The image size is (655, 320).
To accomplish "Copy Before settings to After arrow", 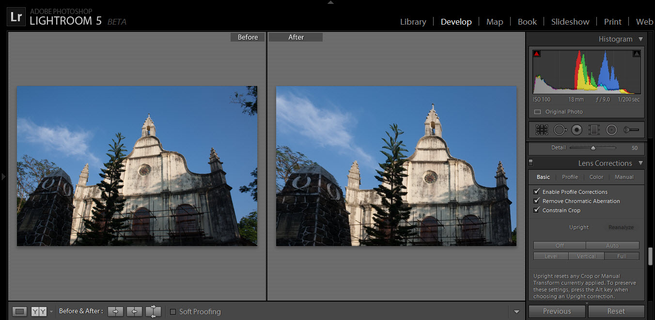I will point(115,311).
